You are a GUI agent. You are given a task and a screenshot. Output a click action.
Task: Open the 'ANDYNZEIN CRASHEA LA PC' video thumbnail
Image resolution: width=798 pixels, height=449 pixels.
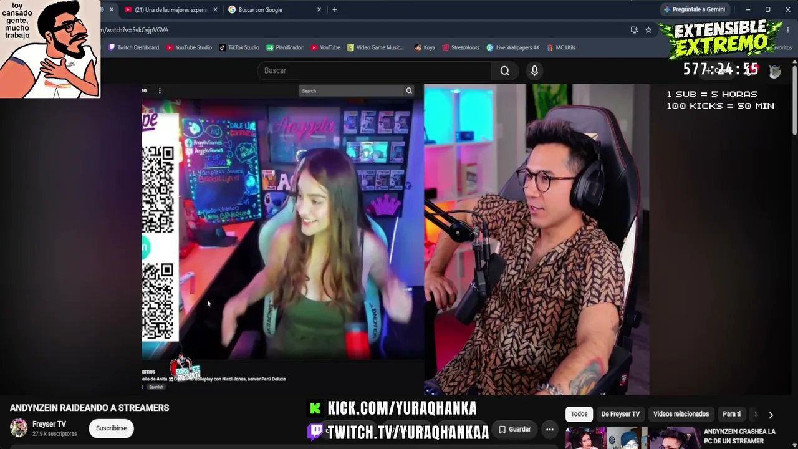click(x=632, y=438)
